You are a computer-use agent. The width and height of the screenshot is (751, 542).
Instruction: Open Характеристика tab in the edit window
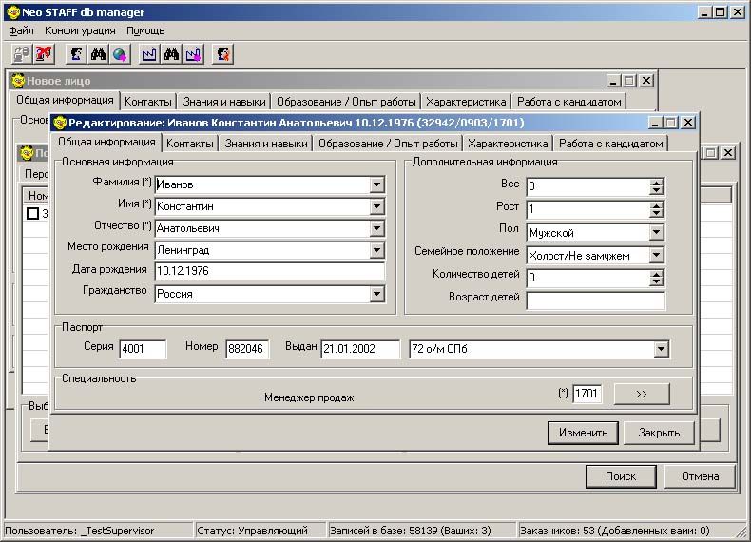pyautogui.click(x=508, y=144)
